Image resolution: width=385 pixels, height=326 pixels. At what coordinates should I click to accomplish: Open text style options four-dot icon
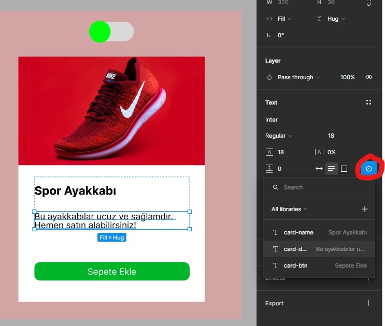368,102
